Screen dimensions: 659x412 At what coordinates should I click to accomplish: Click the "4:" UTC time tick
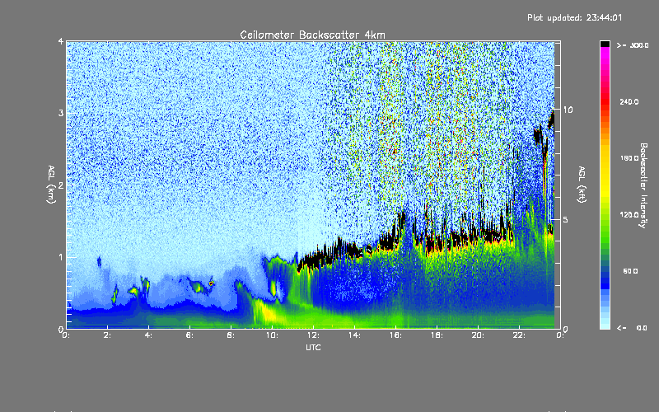[148, 335]
